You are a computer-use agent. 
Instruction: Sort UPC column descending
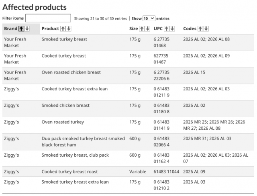coord(172,29)
